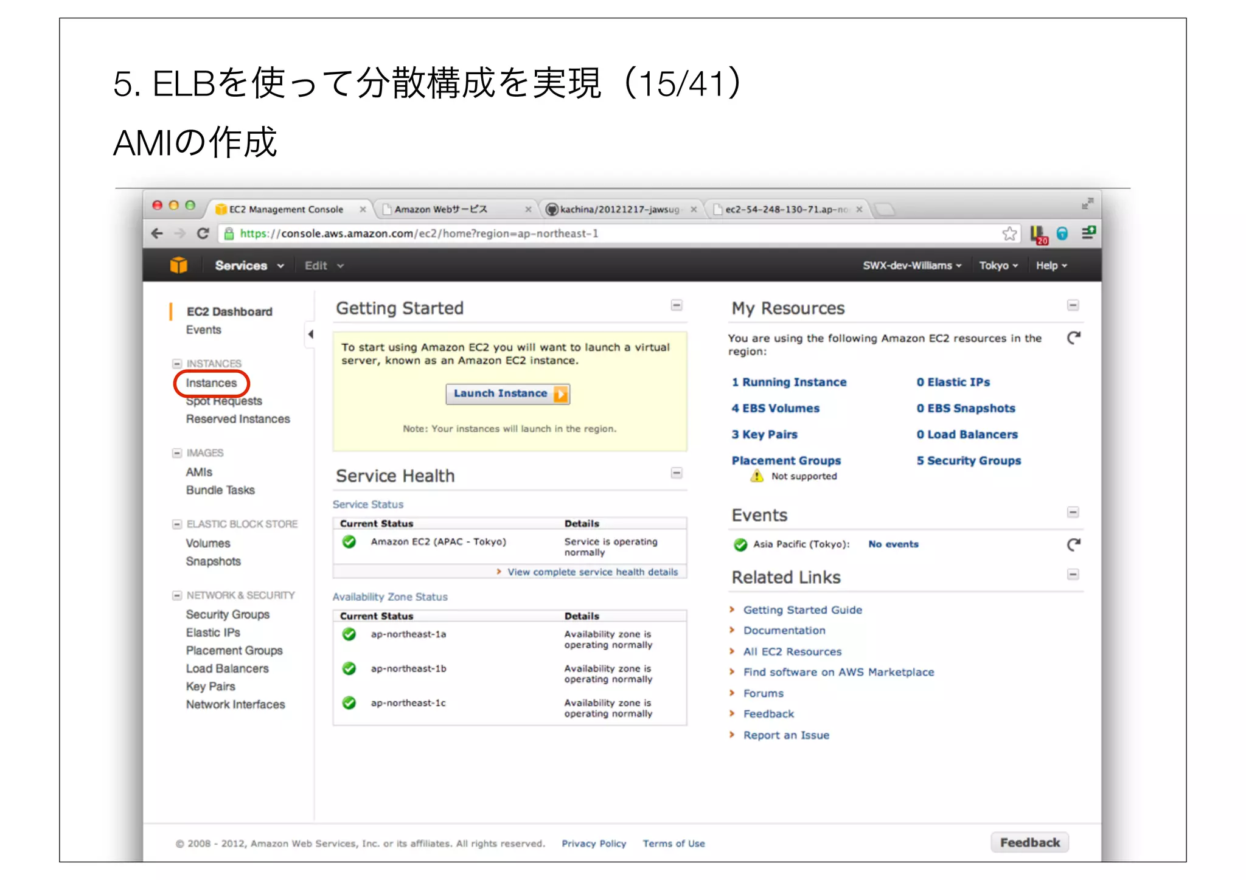1246x880 pixels.
Task: Enter fullscreen with window expand icon
Action: (x=1087, y=204)
